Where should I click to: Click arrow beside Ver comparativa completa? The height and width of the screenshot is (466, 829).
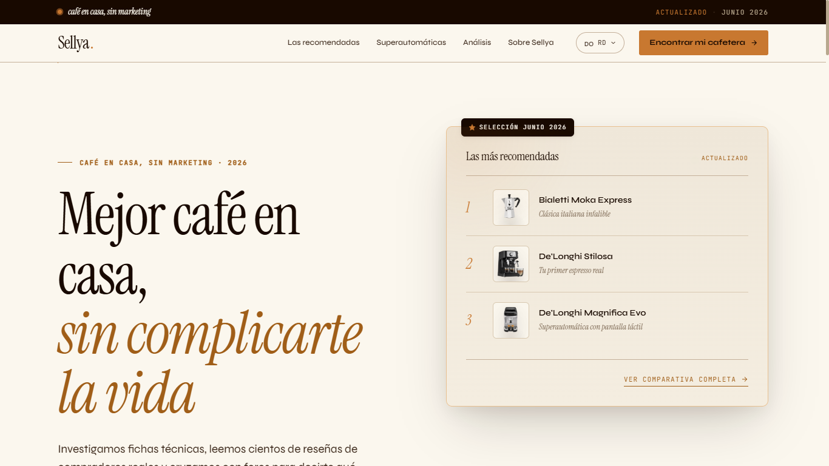click(x=745, y=379)
